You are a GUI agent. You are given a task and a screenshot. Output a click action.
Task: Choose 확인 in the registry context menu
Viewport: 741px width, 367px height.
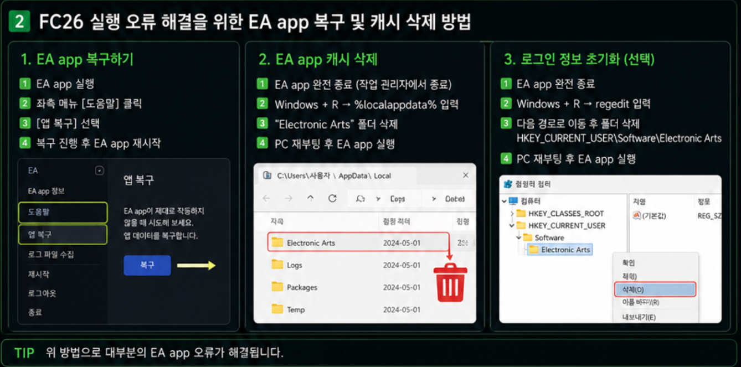point(629,263)
